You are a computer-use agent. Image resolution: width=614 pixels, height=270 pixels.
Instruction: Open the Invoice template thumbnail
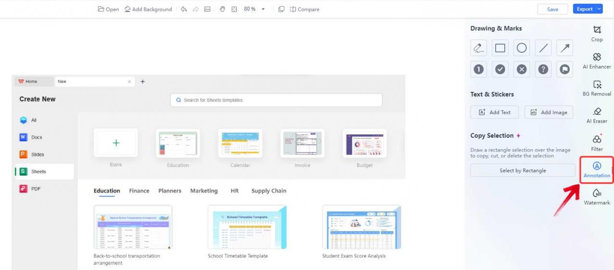pos(302,143)
